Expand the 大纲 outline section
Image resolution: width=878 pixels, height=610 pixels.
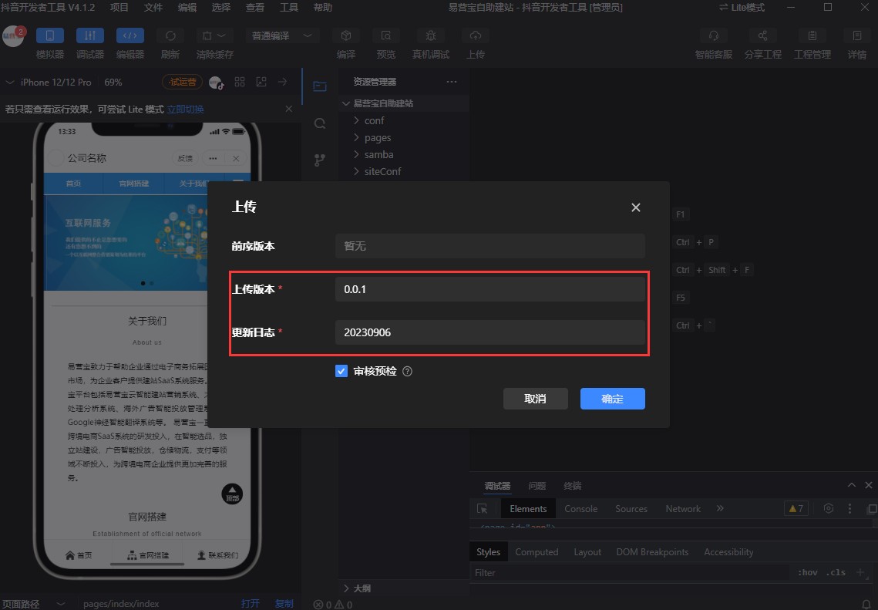[x=404, y=588]
